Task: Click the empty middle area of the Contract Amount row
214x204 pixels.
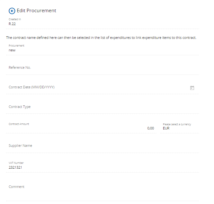Action: tap(80, 128)
